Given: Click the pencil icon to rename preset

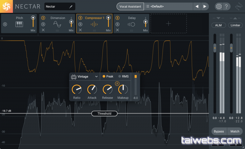Looking at the screenshot, I should [71, 6].
